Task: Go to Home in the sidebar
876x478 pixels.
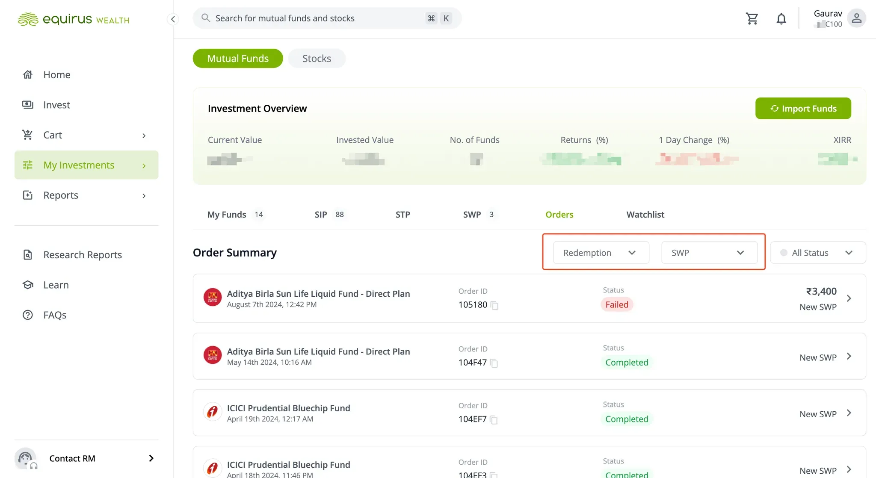Action: click(57, 75)
